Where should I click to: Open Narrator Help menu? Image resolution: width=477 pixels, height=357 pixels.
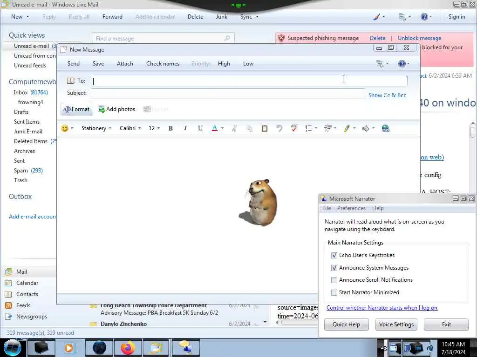coord(378,208)
